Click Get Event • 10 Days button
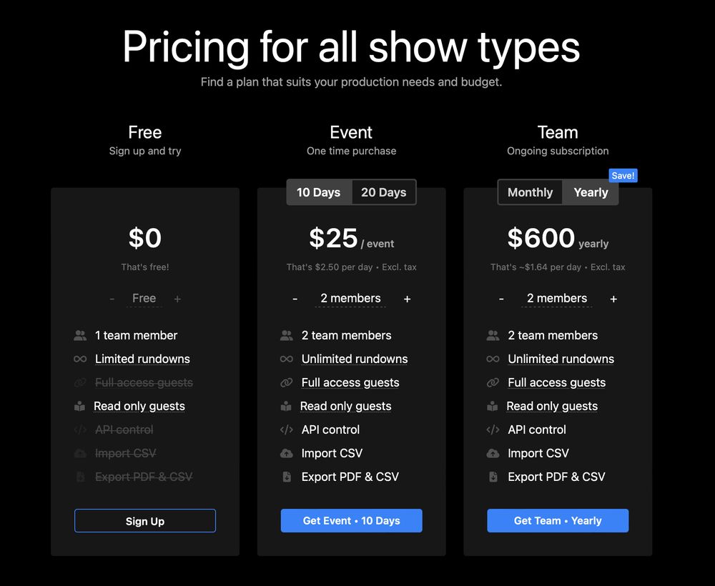Screen dimensions: 715x586 click(352, 521)
